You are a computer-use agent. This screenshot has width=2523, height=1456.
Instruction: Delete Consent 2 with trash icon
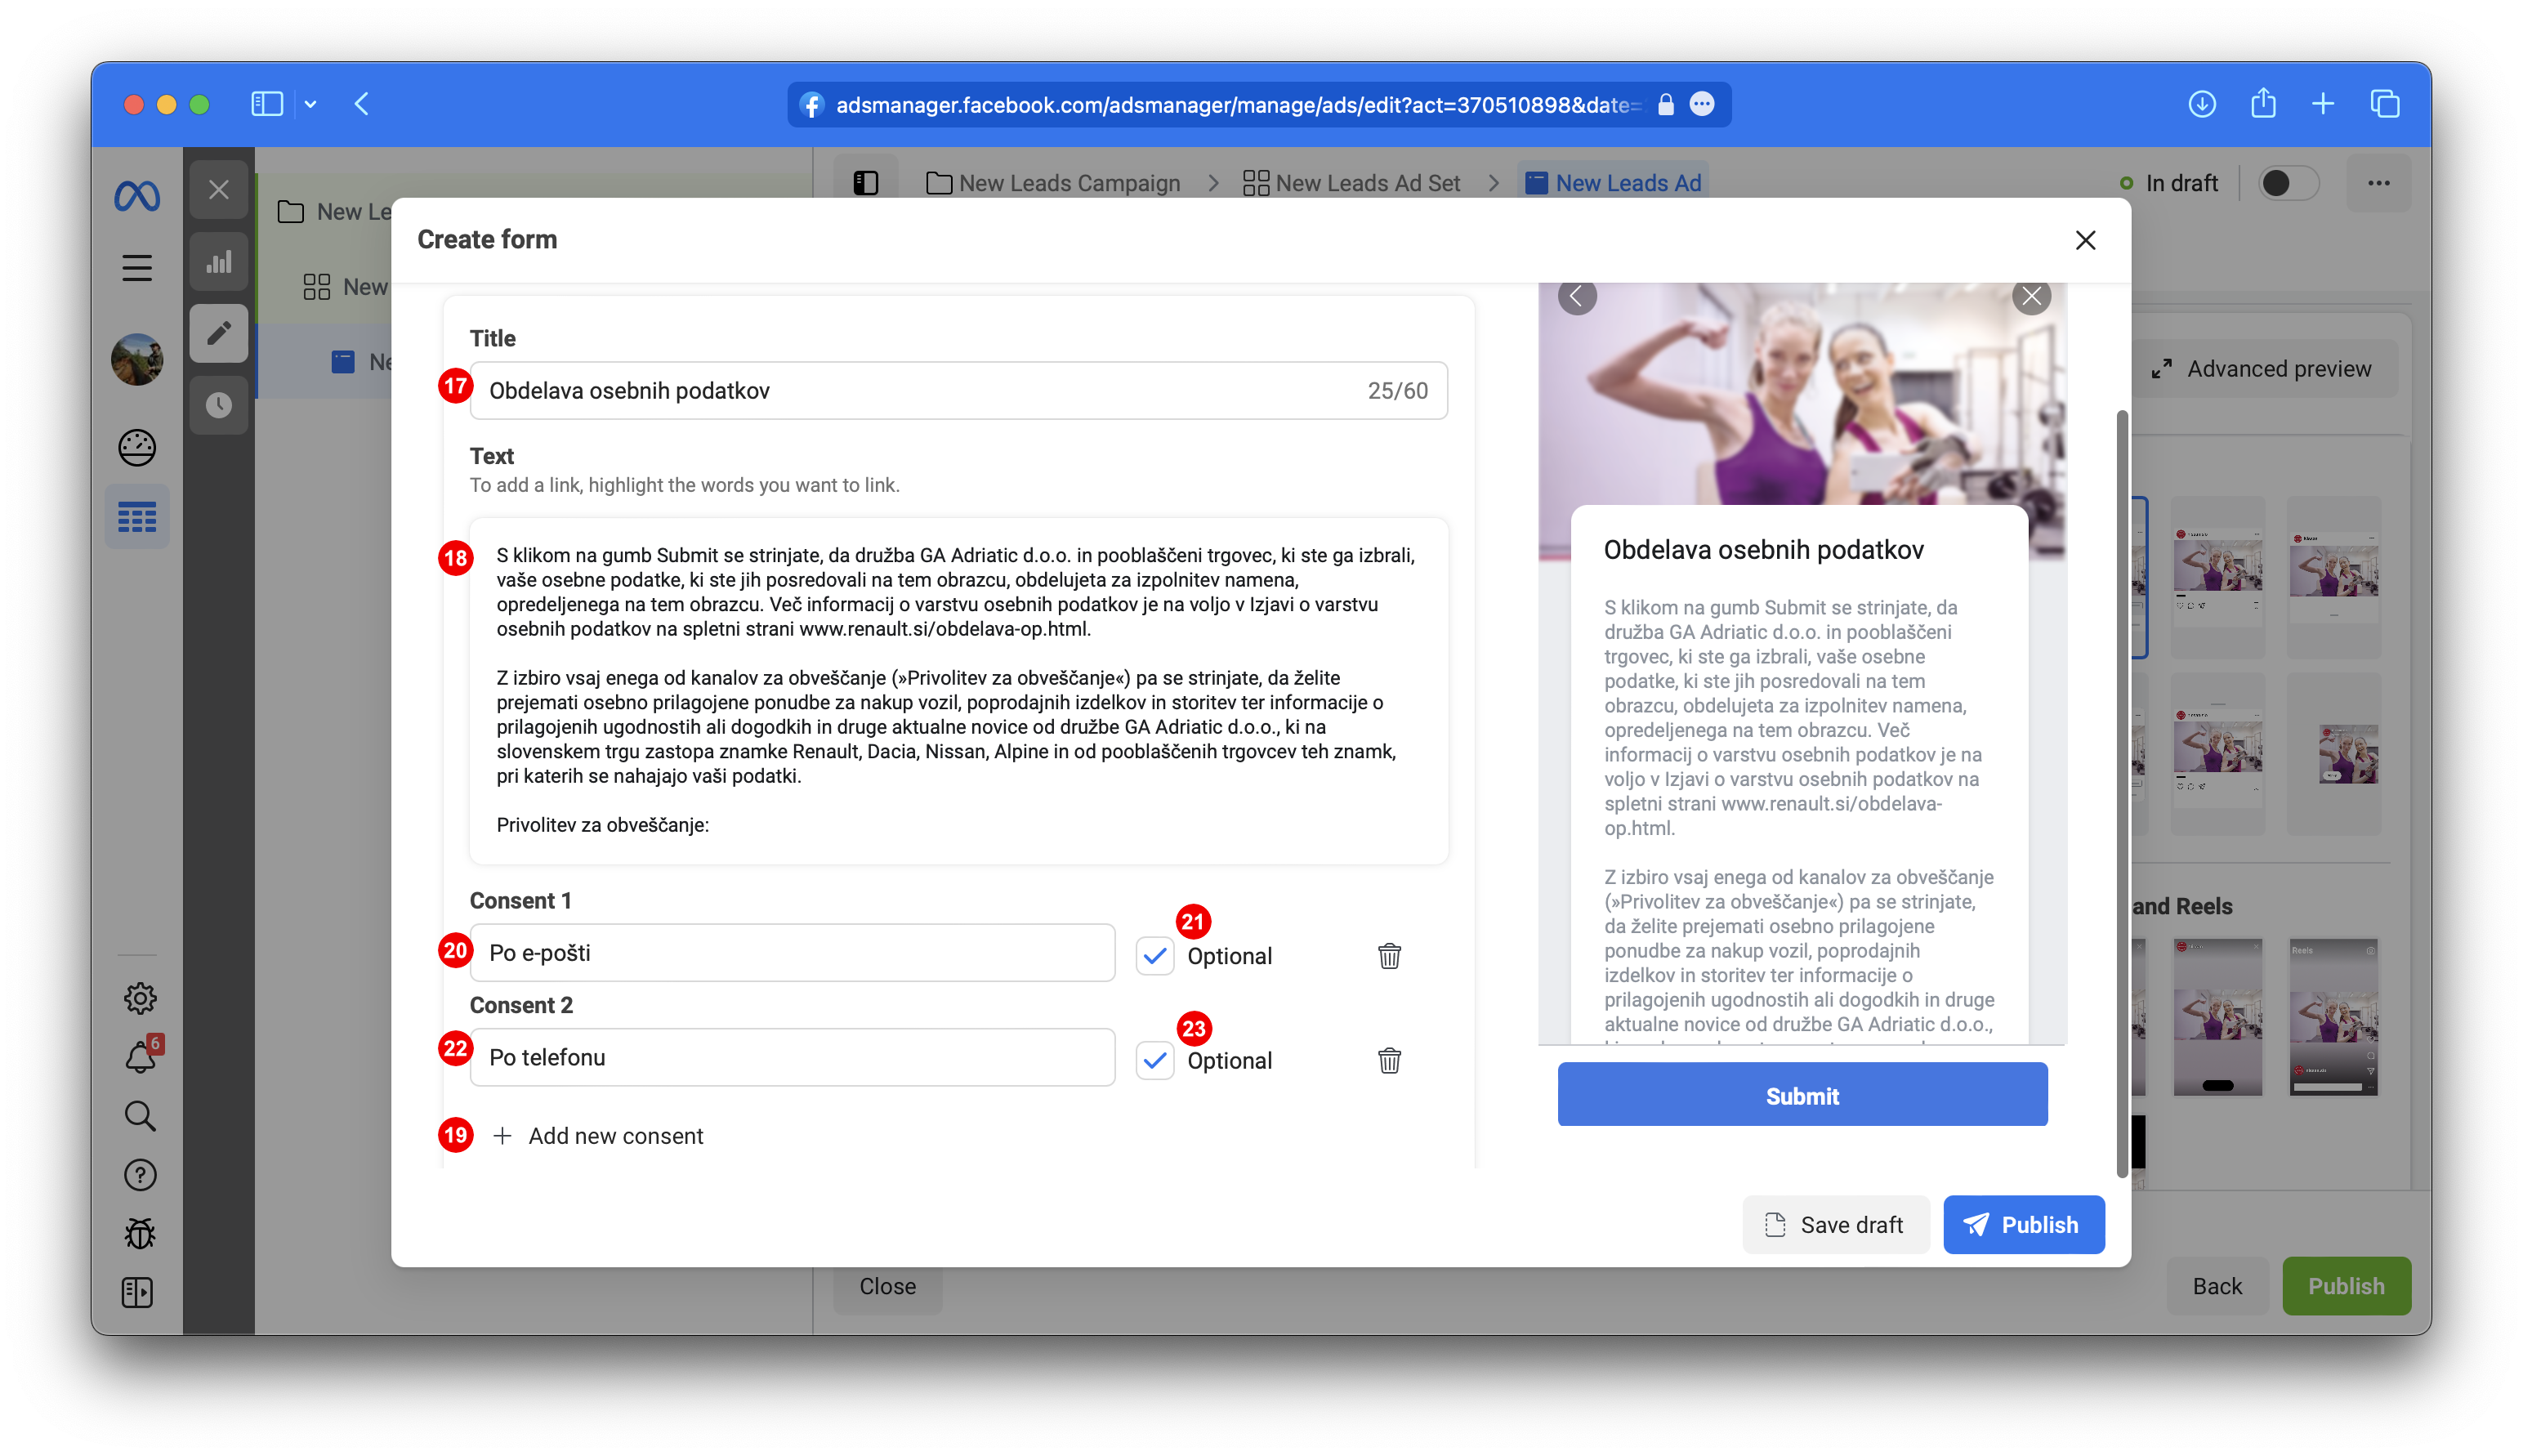click(1389, 1060)
